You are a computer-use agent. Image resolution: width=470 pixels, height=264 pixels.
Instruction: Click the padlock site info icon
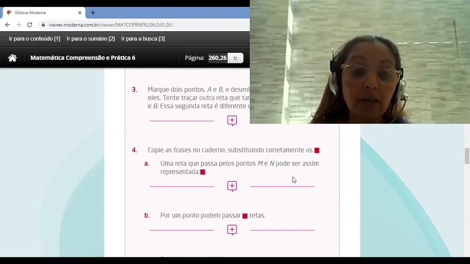click(x=43, y=25)
